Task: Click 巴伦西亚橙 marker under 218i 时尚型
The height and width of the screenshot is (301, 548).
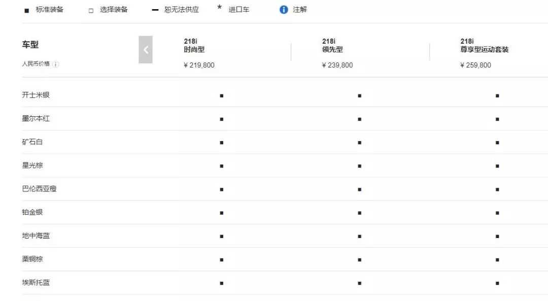Action: (x=222, y=189)
